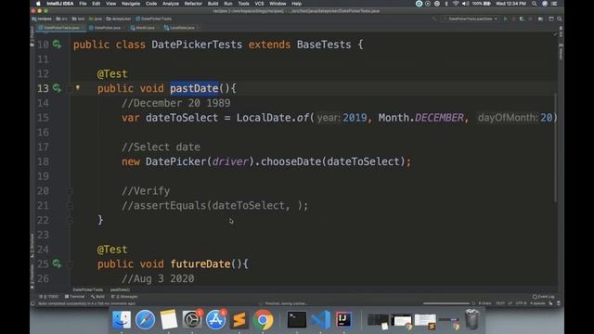594x334 pixels.
Task: Open the TODO tool window button
Action: coord(49,297)
